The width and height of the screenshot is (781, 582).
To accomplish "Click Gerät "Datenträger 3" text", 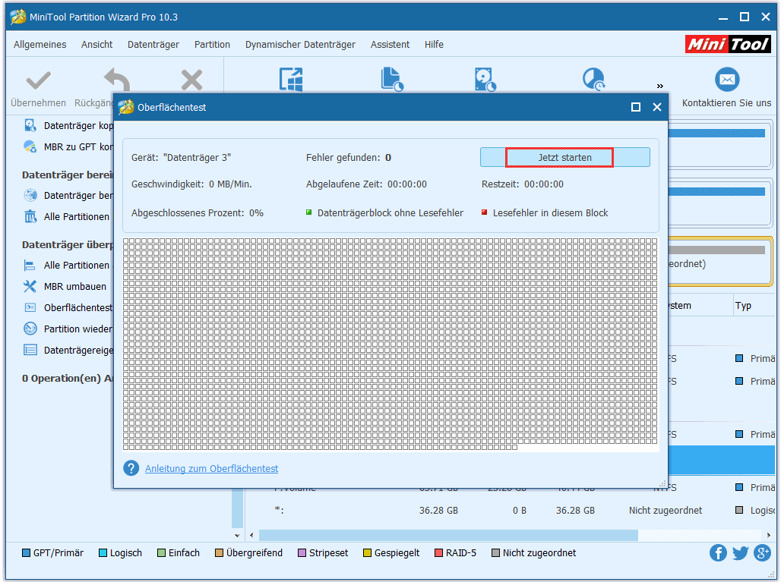I will coord(182,157).
